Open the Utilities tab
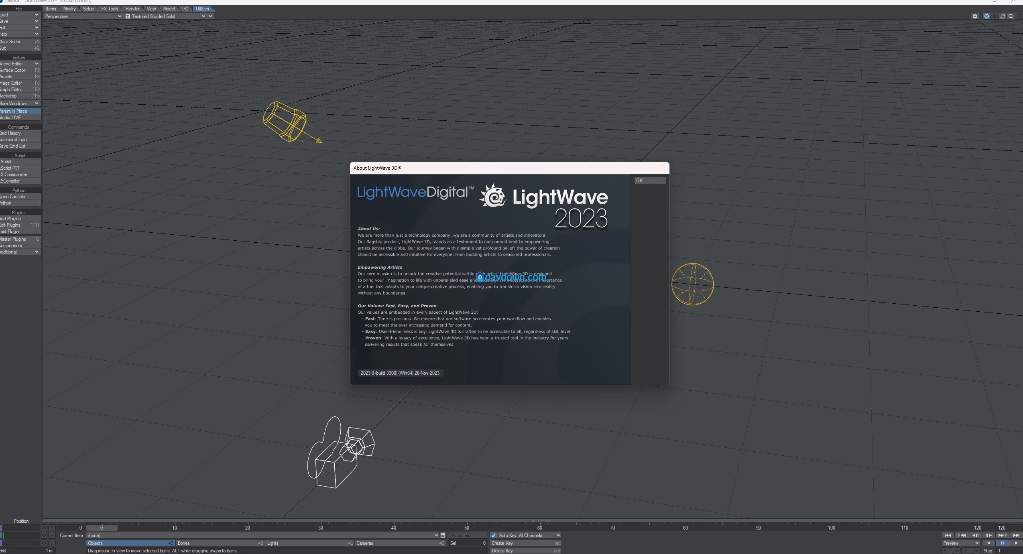1023x554 pixels. point(202,9)
